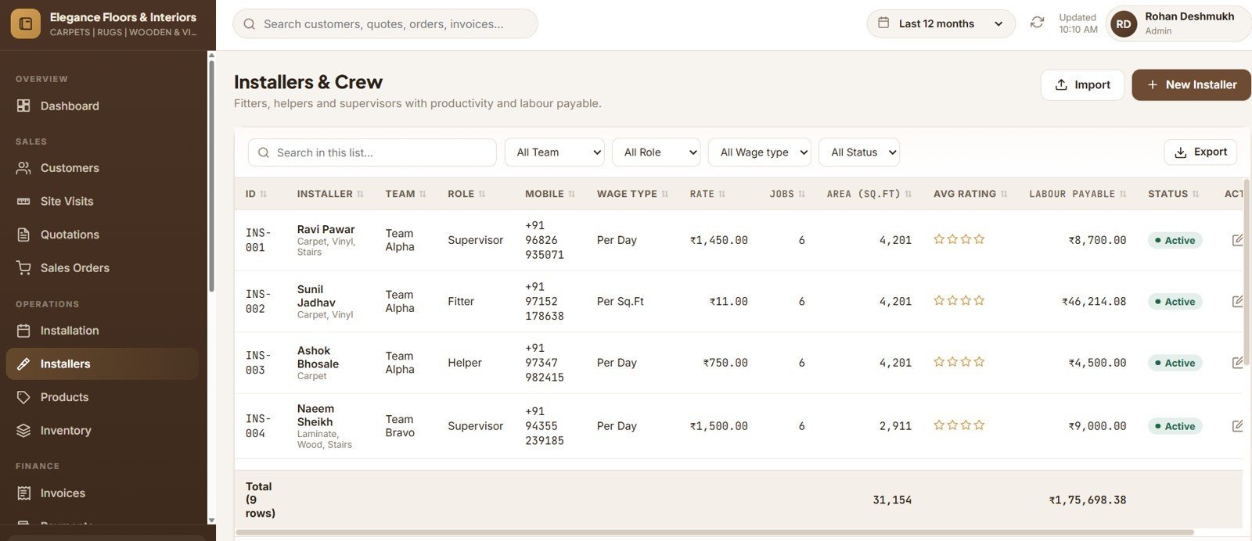Expand the All Wage type dropdown

coord(760,152)
